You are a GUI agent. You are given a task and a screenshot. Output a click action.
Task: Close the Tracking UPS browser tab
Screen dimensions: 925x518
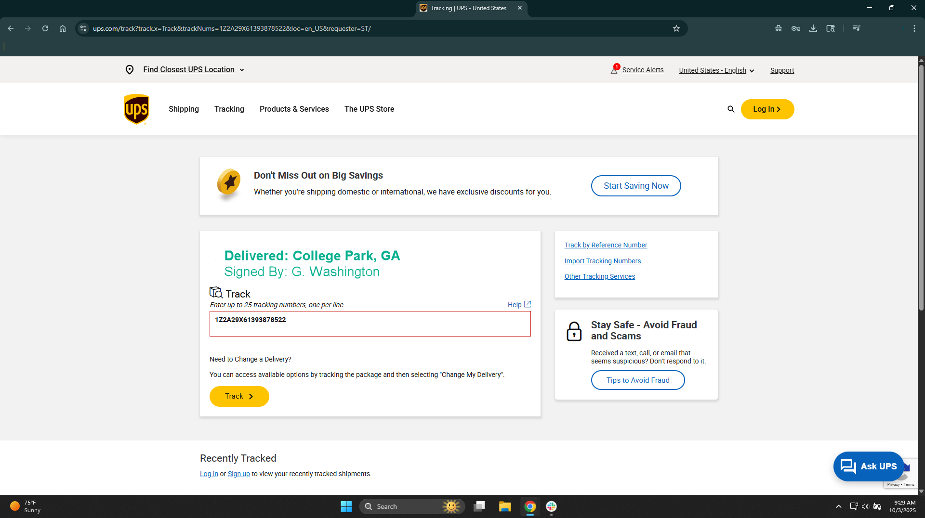pos(520,8)
